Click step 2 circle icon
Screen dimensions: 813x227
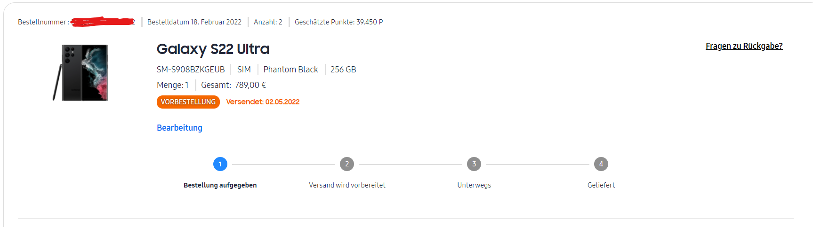click(x=347, y=164)
